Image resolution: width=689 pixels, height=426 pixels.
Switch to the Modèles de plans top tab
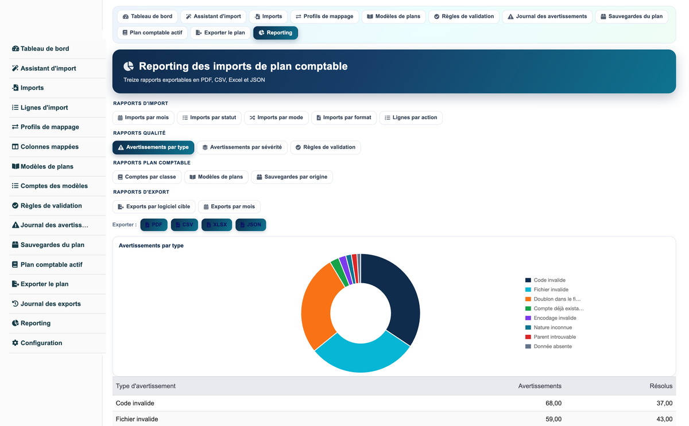coord(393,17)
